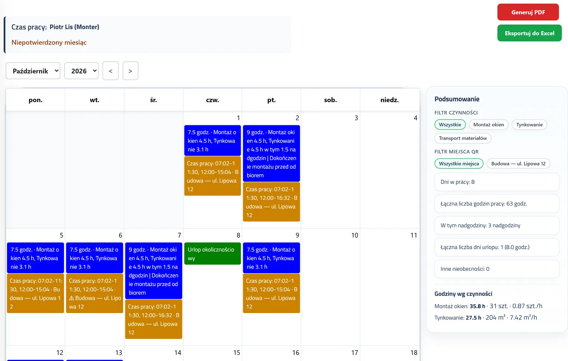
Task: Click day number 11 in the calendar
Action: pos(414,235)
